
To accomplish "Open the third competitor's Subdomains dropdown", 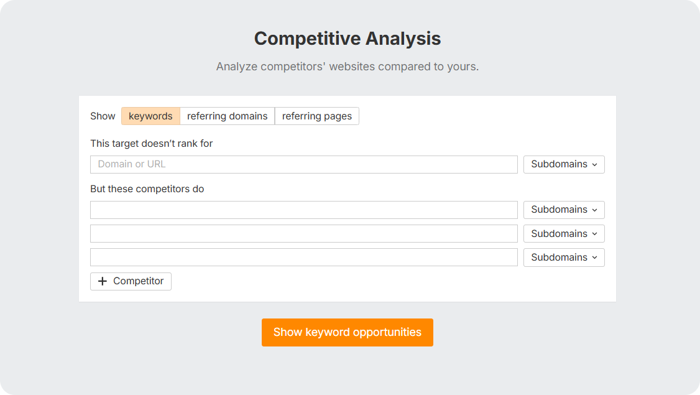I will tap(563, 257).
